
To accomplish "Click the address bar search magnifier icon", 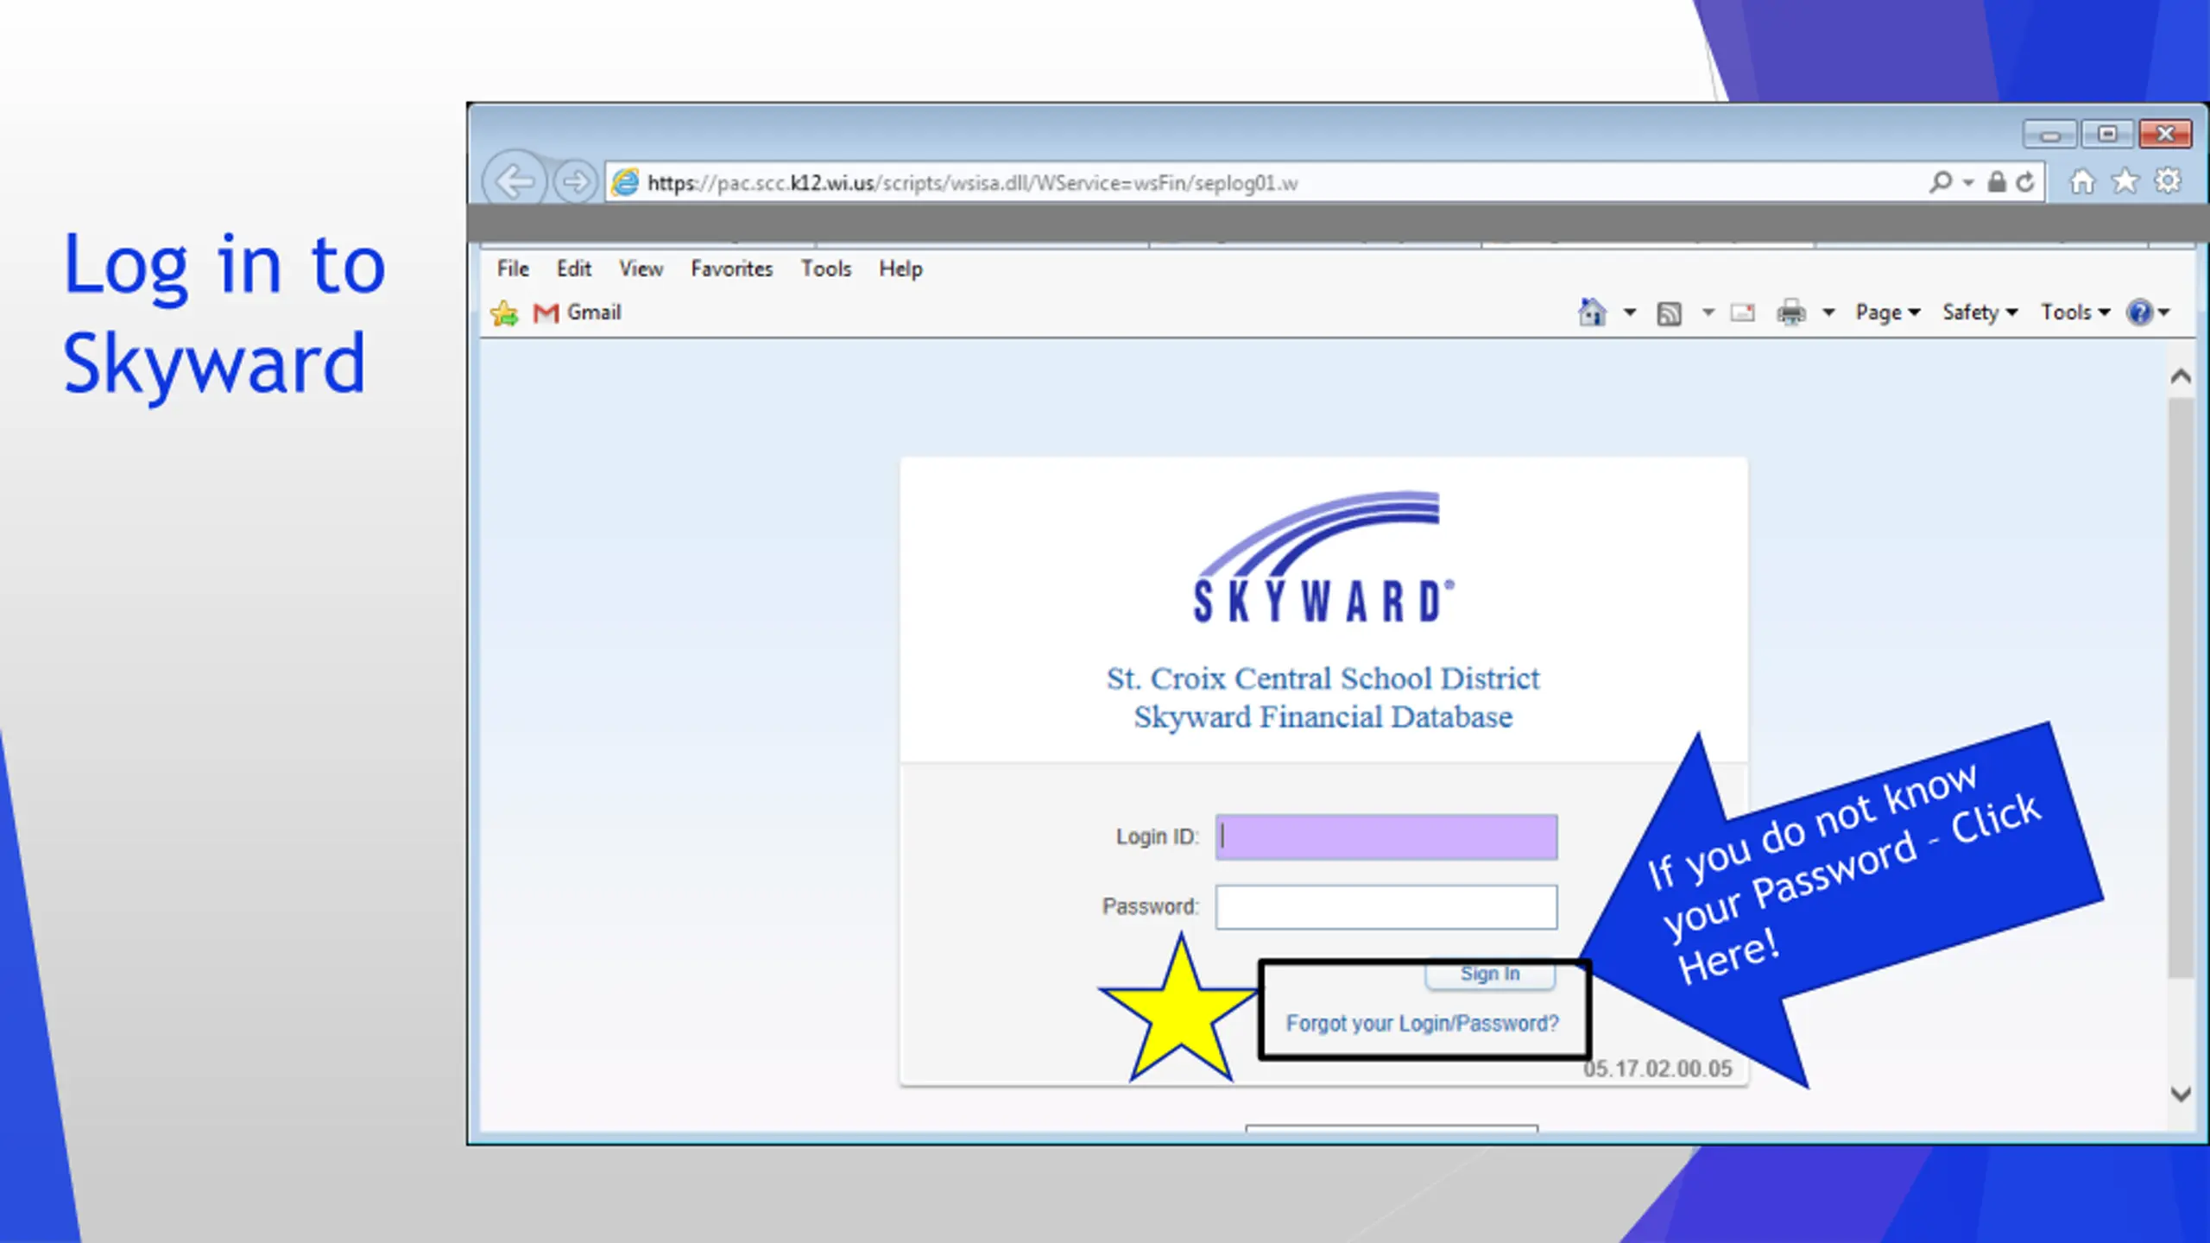I will click(x=1940, y=182).
